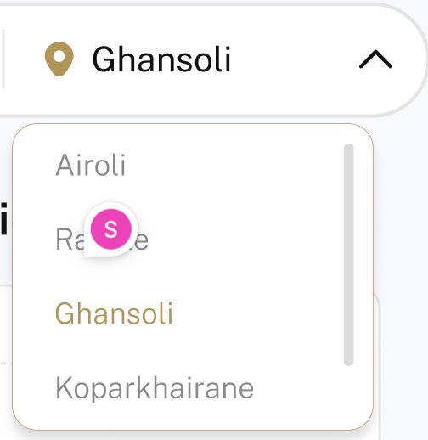Click the pink S avatar bubble
428x440 pixels.
click(111, 229)
